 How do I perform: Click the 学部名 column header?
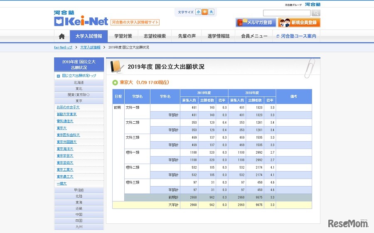[x=138, y=97]
